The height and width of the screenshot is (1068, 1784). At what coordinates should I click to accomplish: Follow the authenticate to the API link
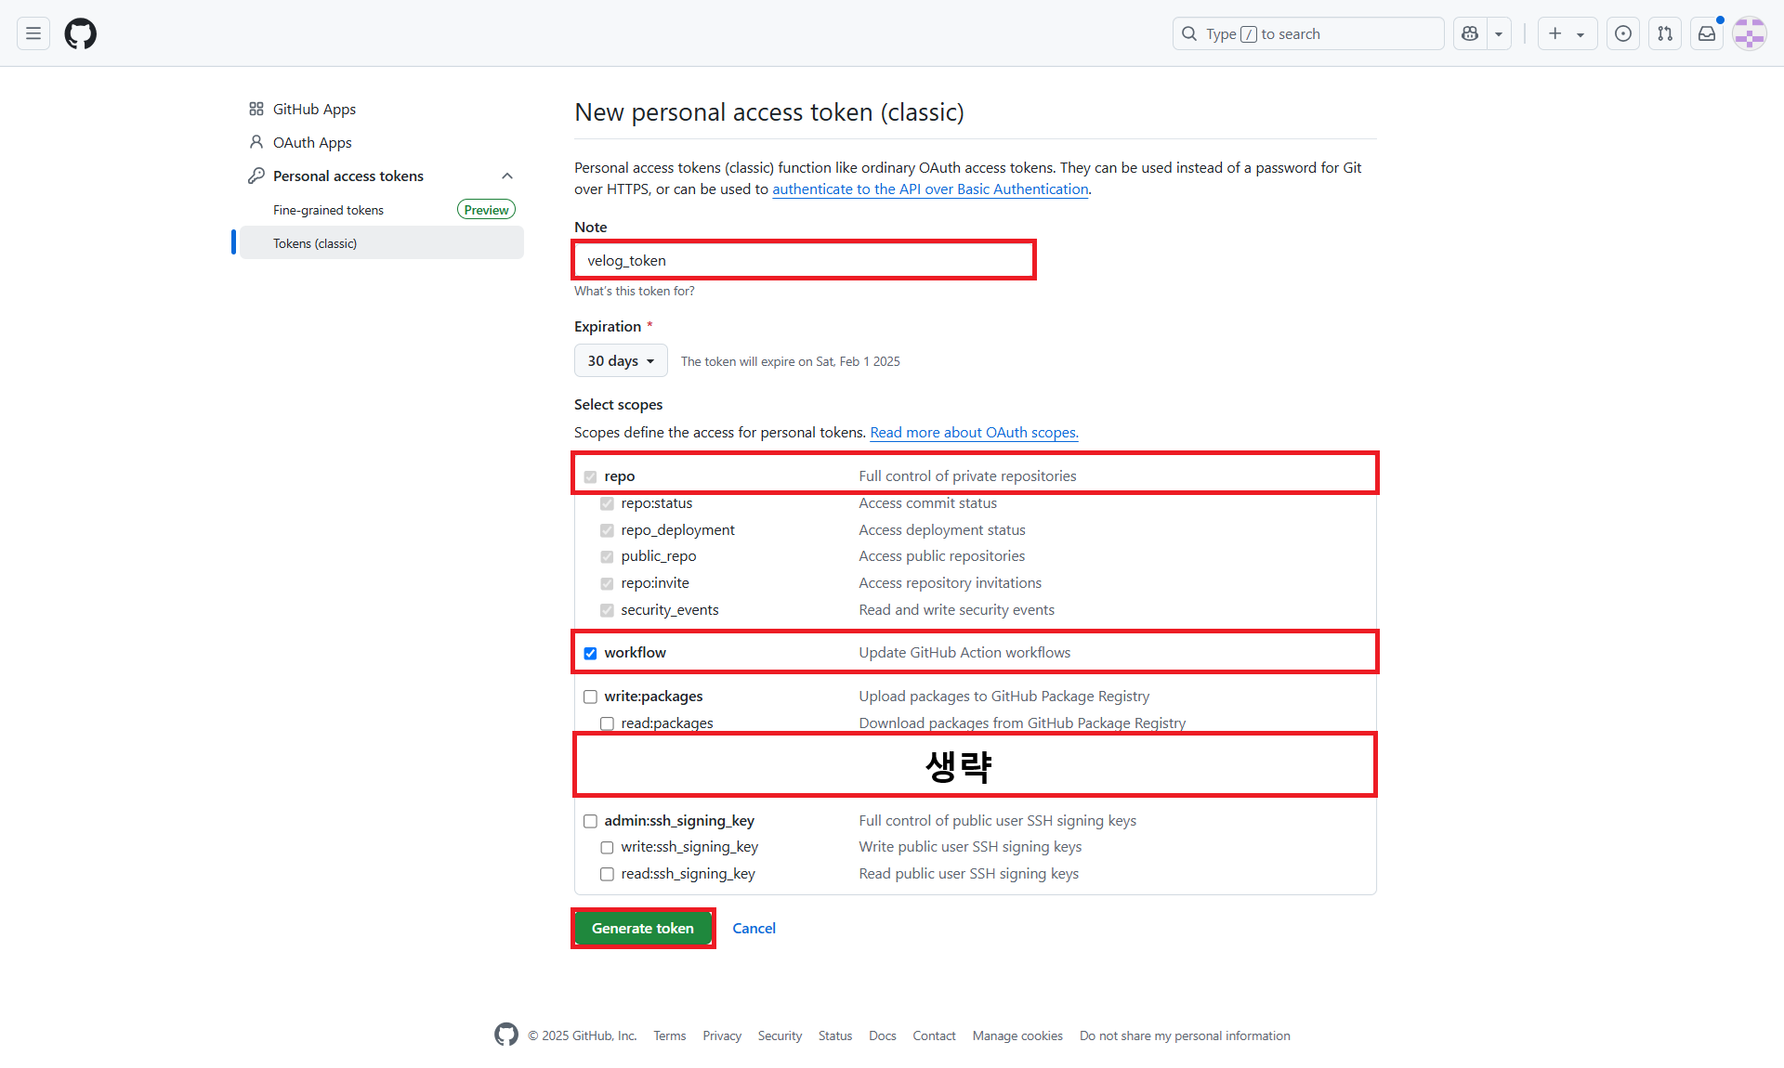[930, 189]
